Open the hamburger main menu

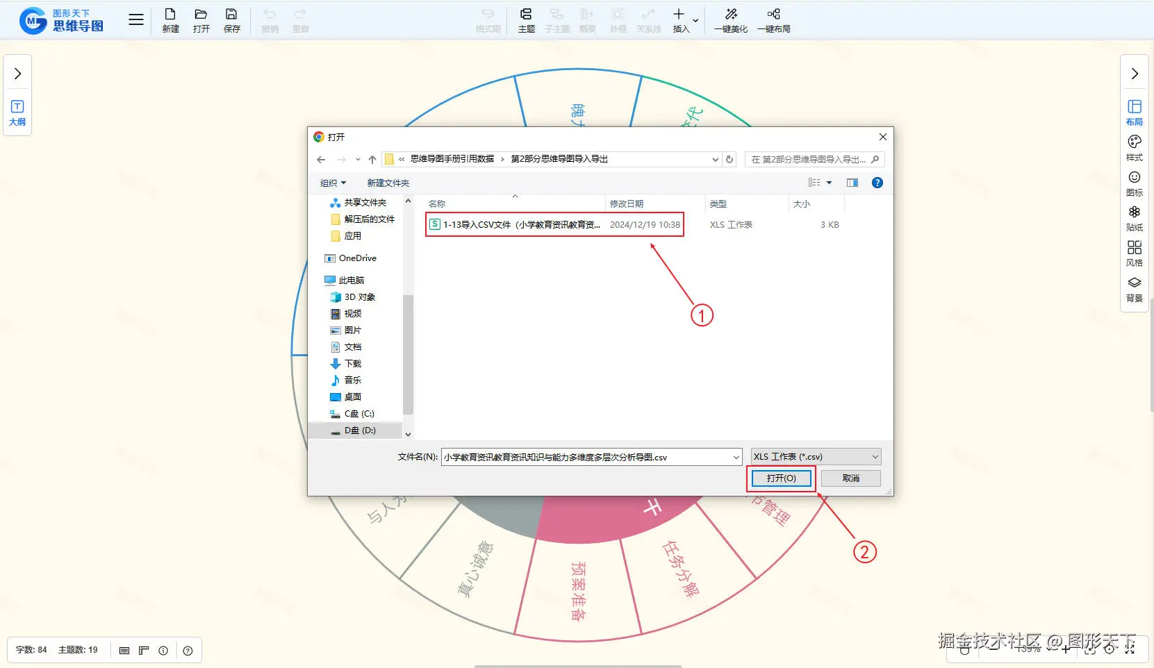(x=136, y=19)
